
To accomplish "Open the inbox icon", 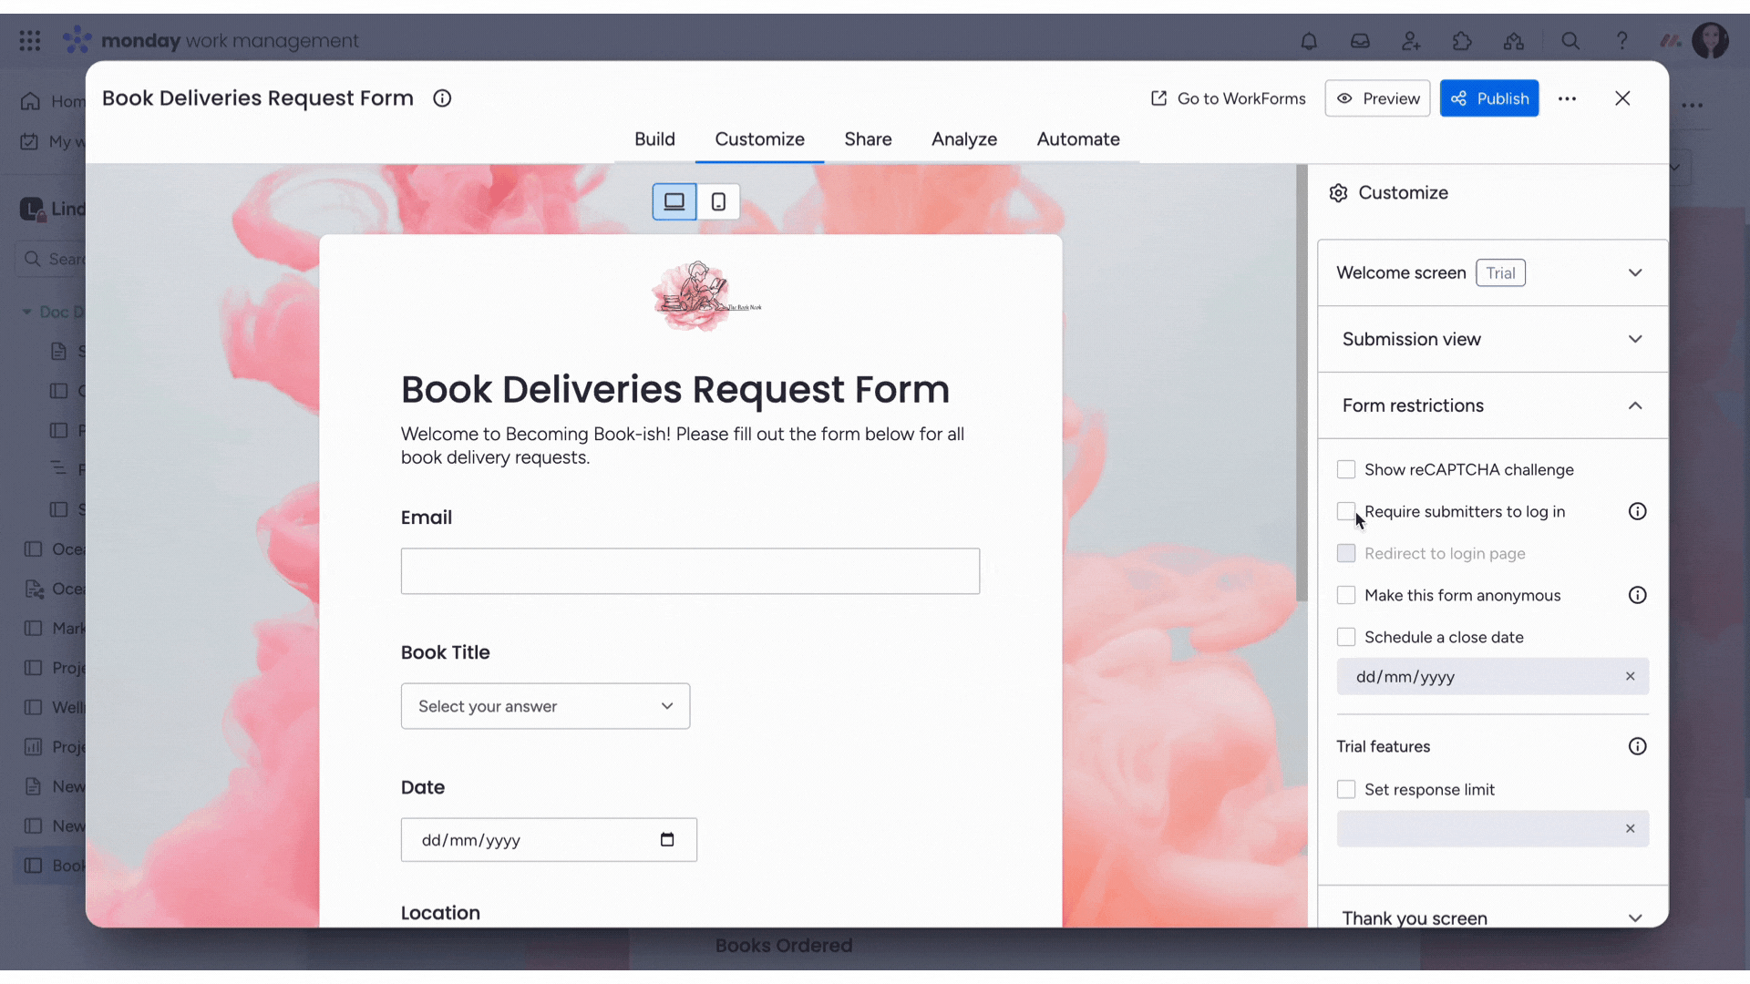I will coord(1360,41).
